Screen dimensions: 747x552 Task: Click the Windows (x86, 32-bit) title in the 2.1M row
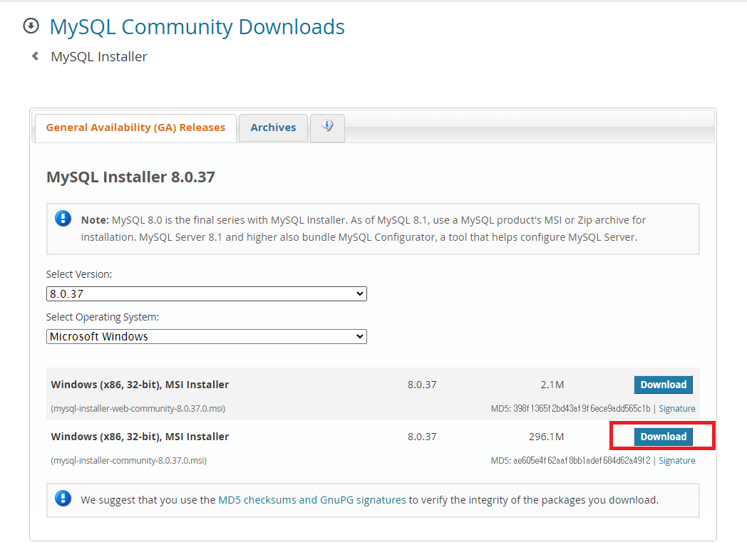point(140,385)
